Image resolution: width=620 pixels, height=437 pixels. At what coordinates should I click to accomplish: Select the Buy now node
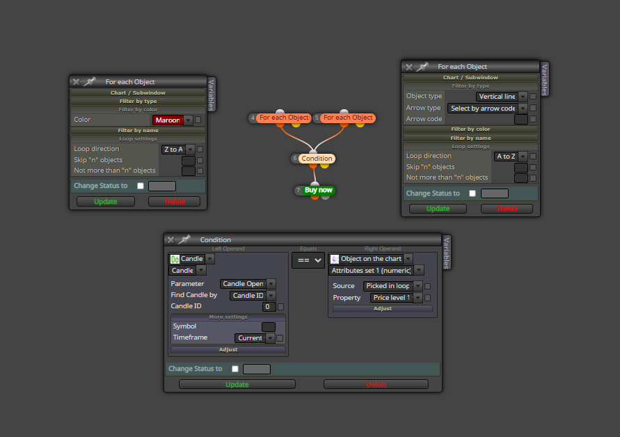coord(318,190)
